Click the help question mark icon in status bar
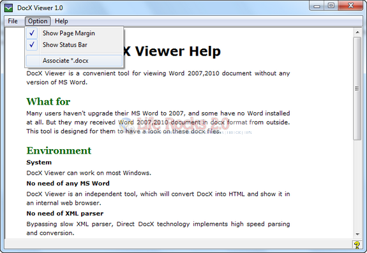This screenshot has height=253, width=367. click(x=357, y=245)
